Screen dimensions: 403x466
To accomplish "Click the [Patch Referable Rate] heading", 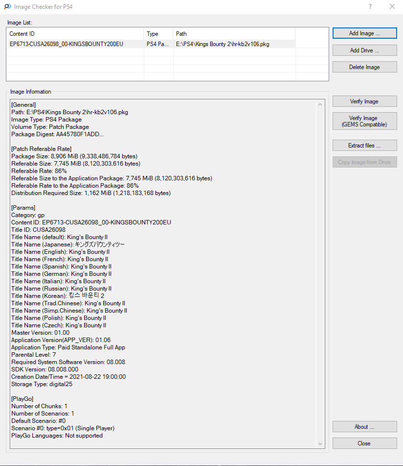I will tap(41, 148).
